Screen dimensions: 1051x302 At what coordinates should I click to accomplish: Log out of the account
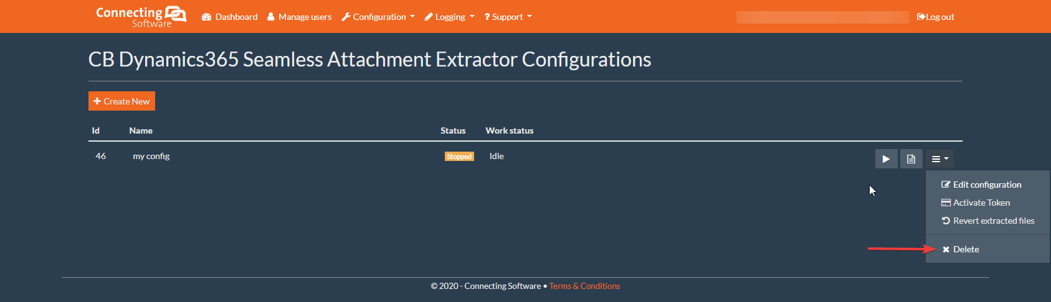(x=936, y=17)
